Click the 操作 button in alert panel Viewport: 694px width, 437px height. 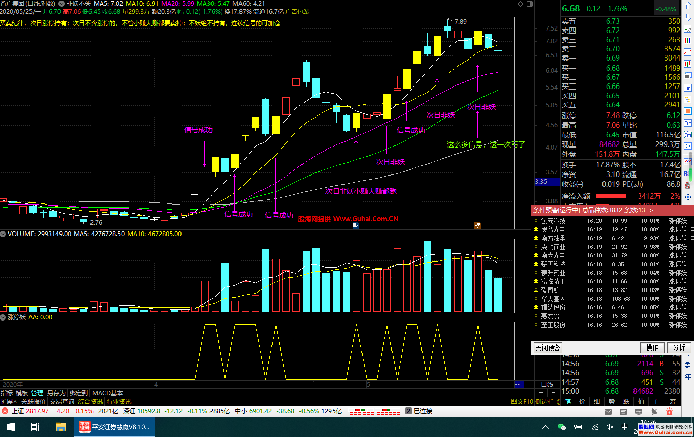click(652, 347)
